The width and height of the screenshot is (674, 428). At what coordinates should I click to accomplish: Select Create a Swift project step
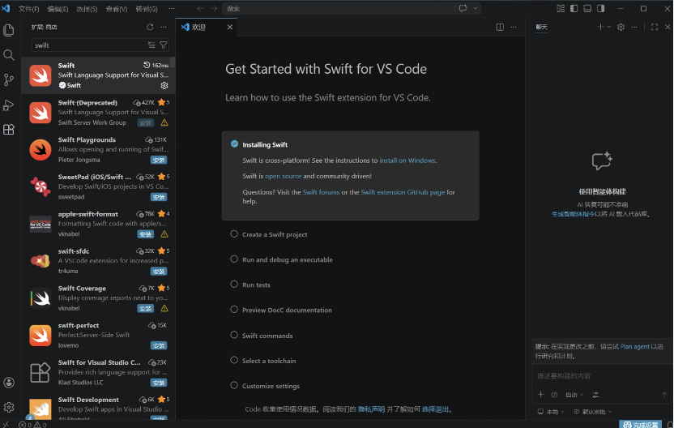tap(275, 234)
